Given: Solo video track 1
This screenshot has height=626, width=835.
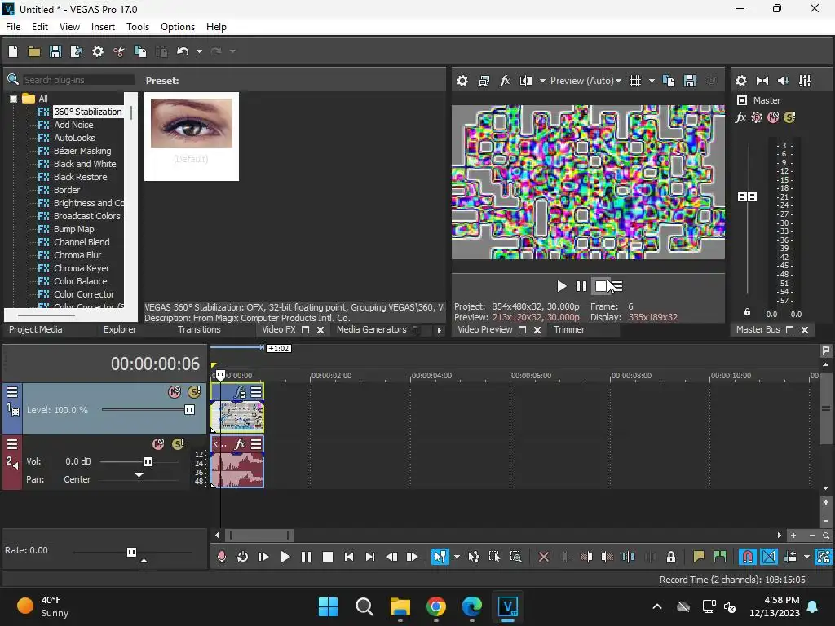Looking at the screenshot, I should 194,392.
